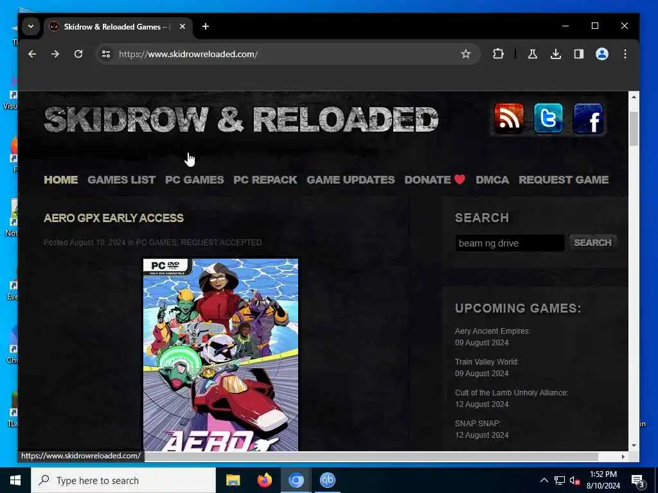The height and width of the screenshot is (493, 658).
Task: Open Firefox from the taskbar
Action: pos(264,480)
